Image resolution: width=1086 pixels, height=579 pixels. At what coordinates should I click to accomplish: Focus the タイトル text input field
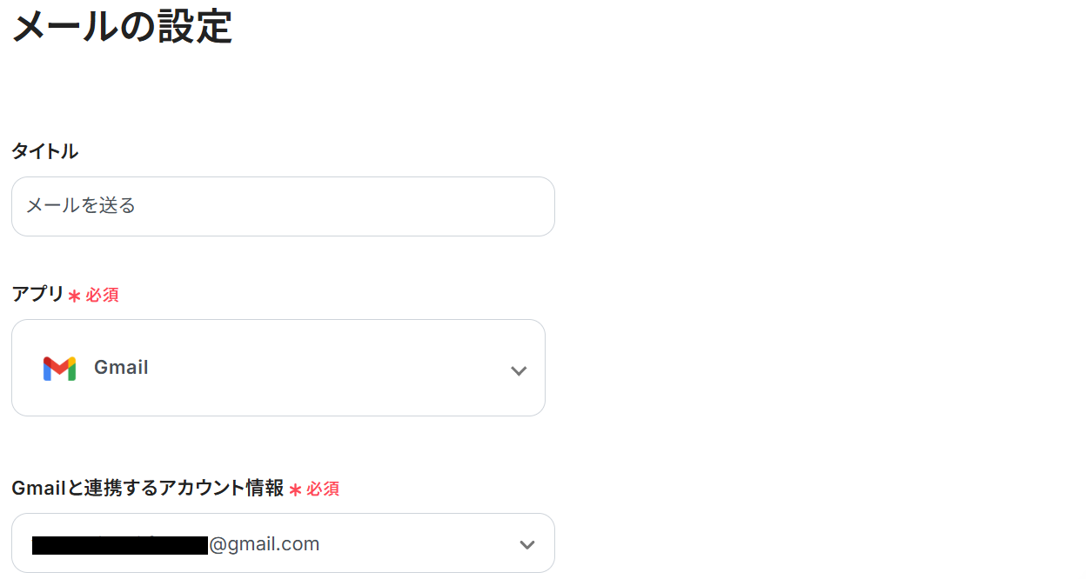[283, 207]
